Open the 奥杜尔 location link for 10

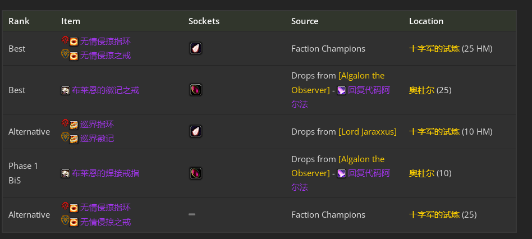[422, 173]
